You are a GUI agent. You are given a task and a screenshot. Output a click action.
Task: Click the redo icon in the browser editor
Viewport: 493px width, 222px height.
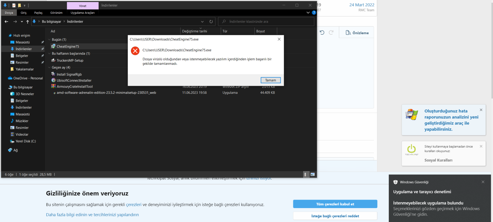(331, 32)
